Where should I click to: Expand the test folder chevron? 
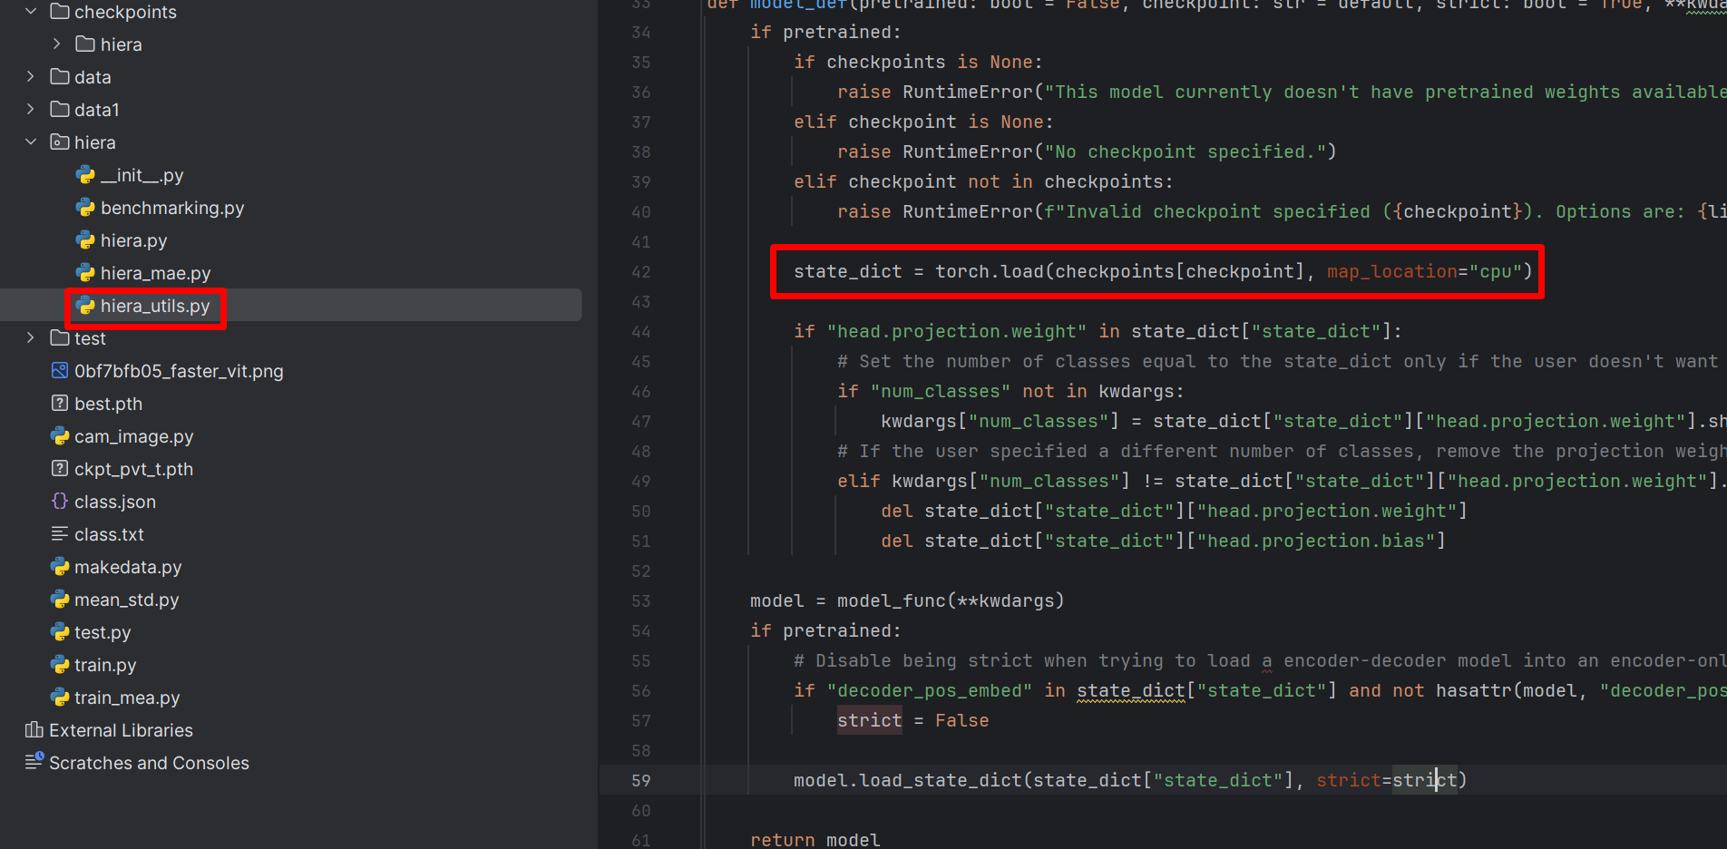click(31, 338)
